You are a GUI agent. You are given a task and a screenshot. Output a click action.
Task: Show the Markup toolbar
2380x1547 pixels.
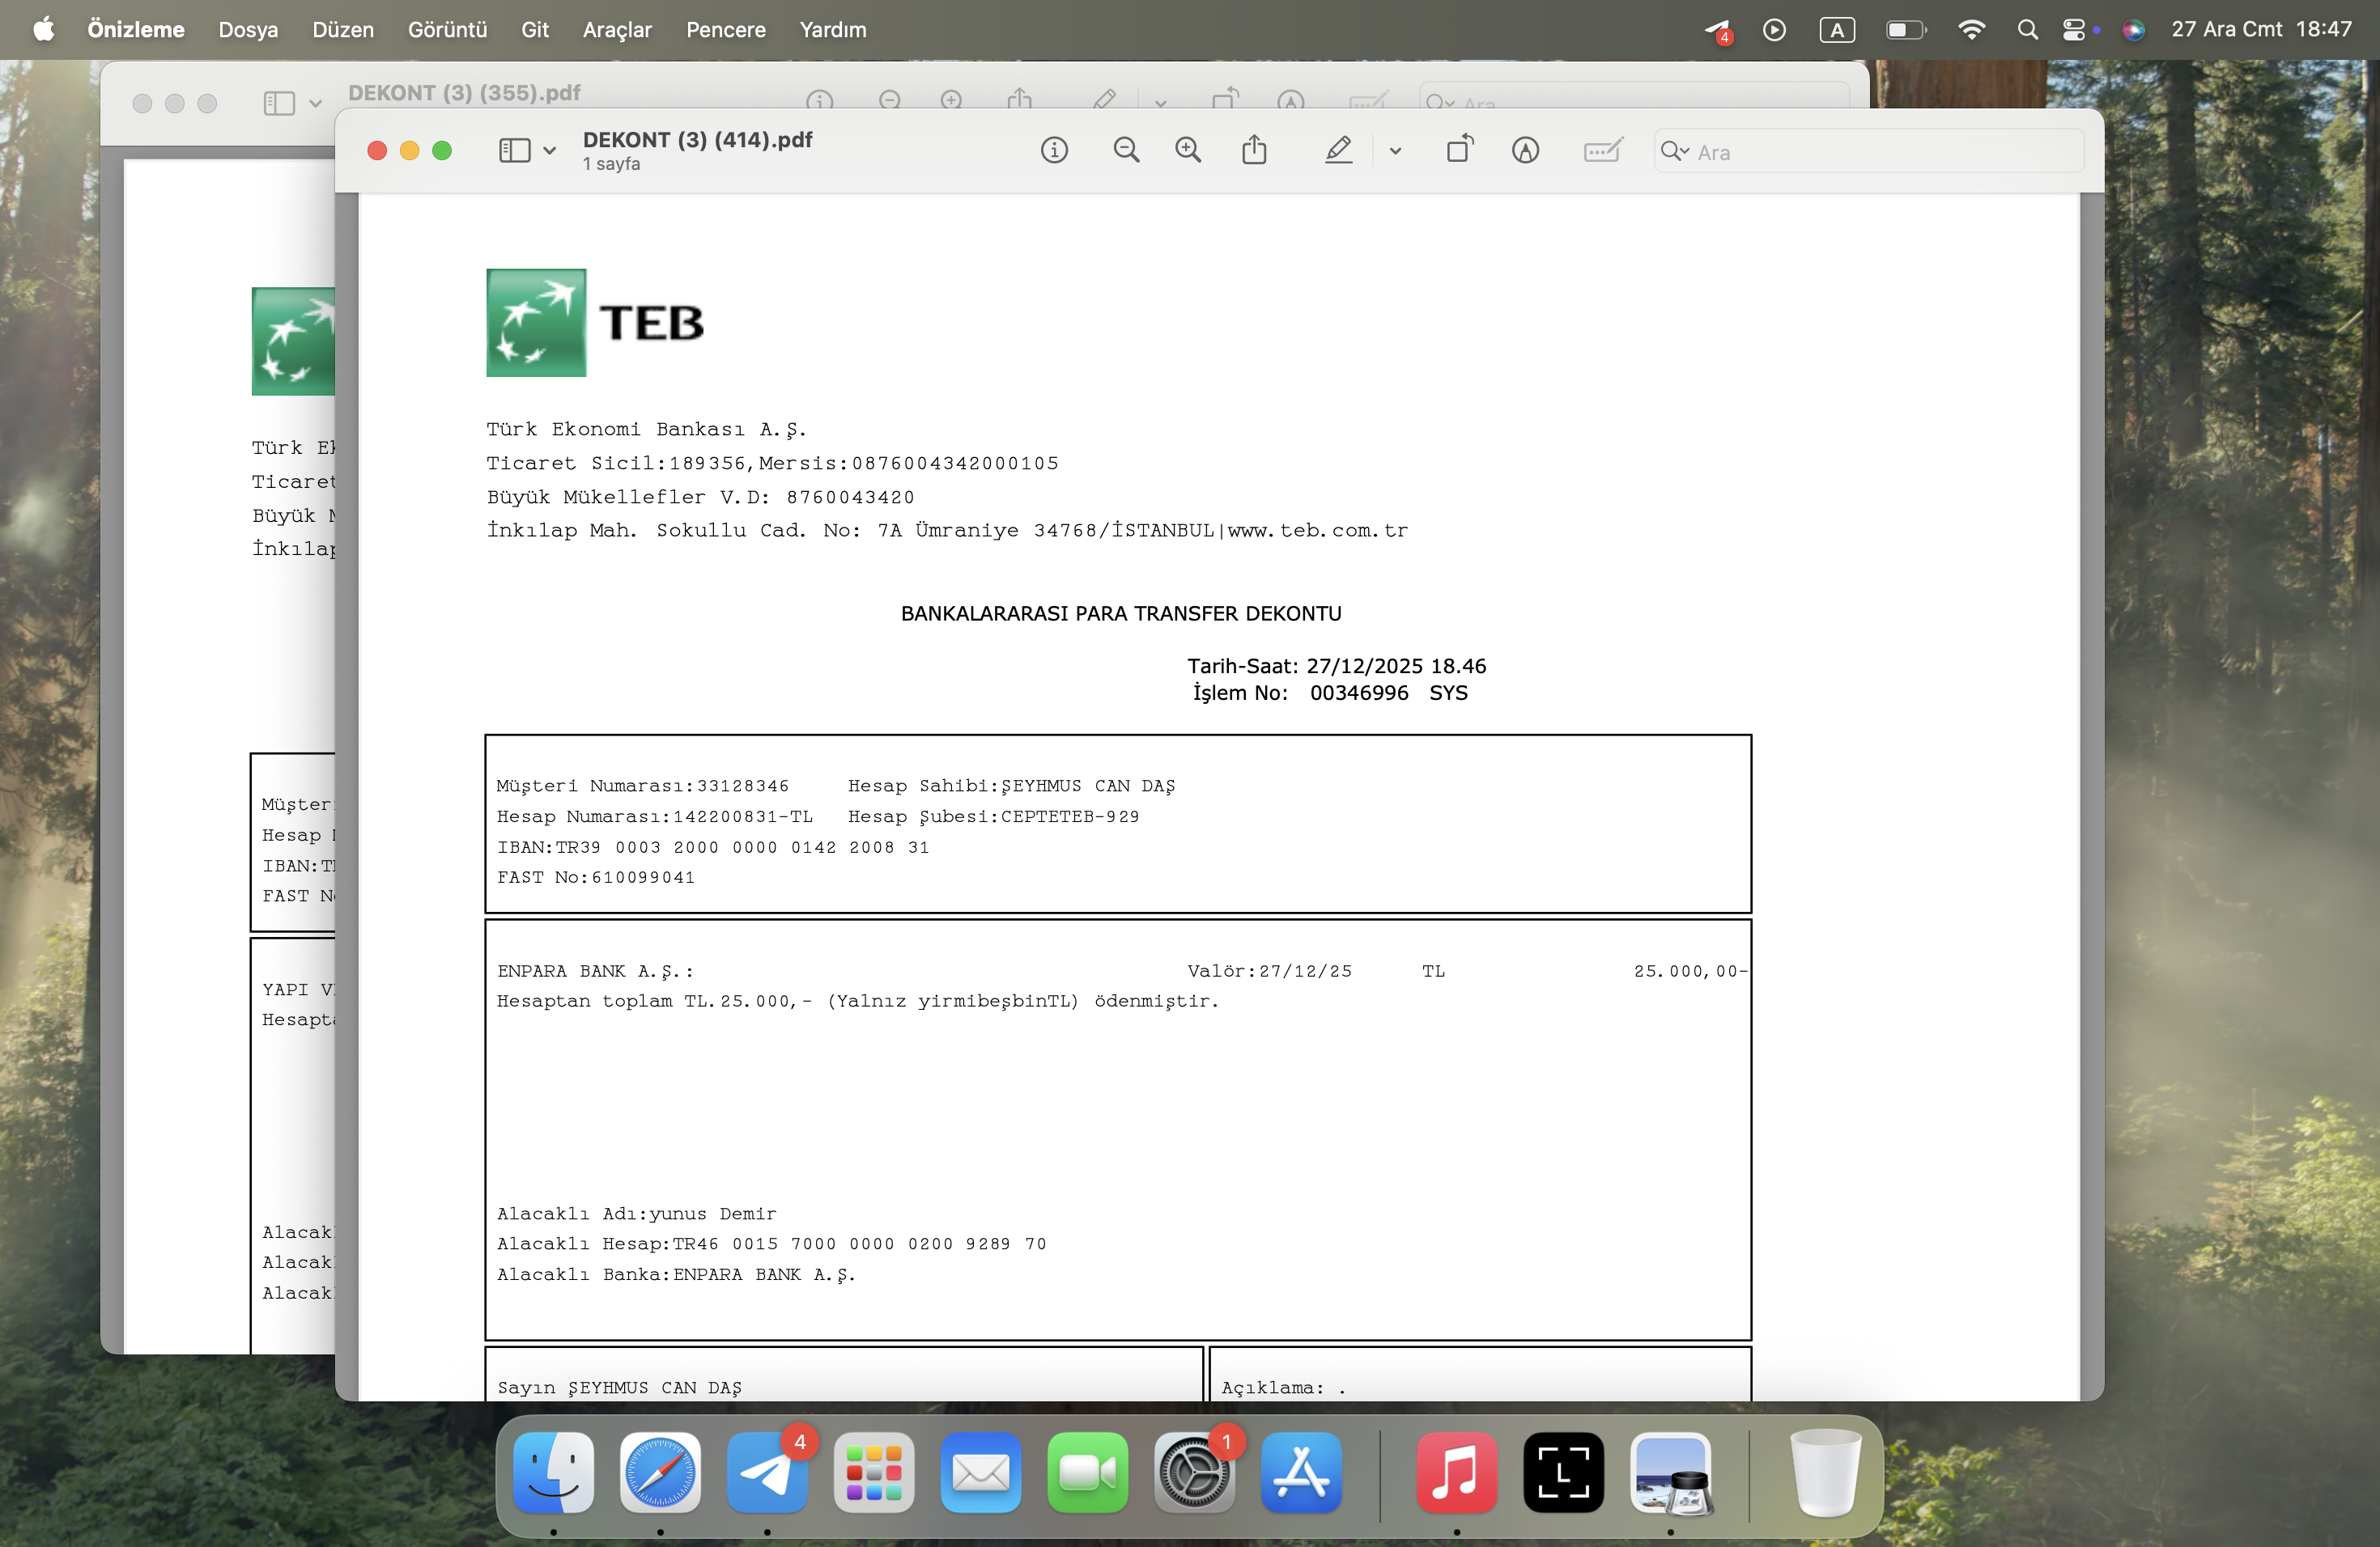click(1525, 151)
